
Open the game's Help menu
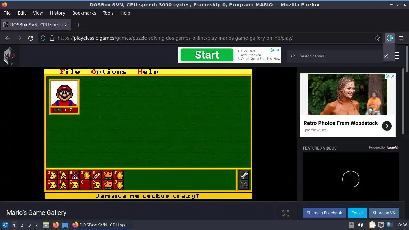148,72
